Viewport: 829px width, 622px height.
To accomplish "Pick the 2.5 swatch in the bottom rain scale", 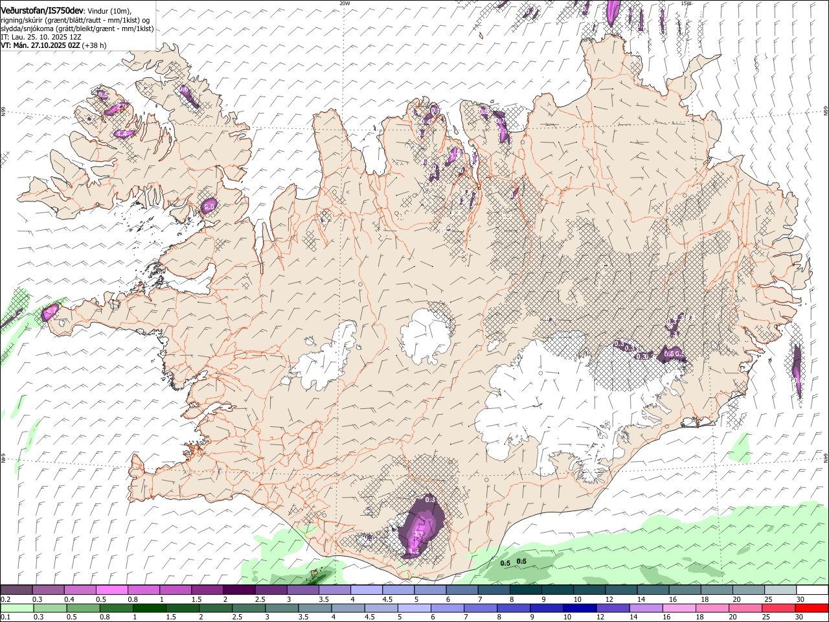I will point(249,608).
